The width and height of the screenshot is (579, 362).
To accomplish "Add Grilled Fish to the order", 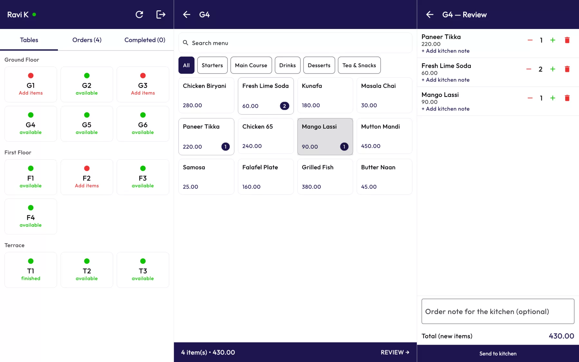I will coord(325,177).
